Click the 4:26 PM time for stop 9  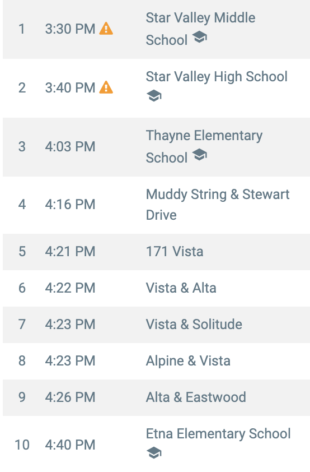[x=71, y=397]
